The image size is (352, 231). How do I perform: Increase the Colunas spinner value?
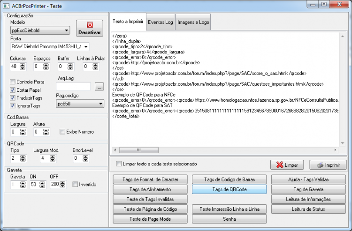23,65
